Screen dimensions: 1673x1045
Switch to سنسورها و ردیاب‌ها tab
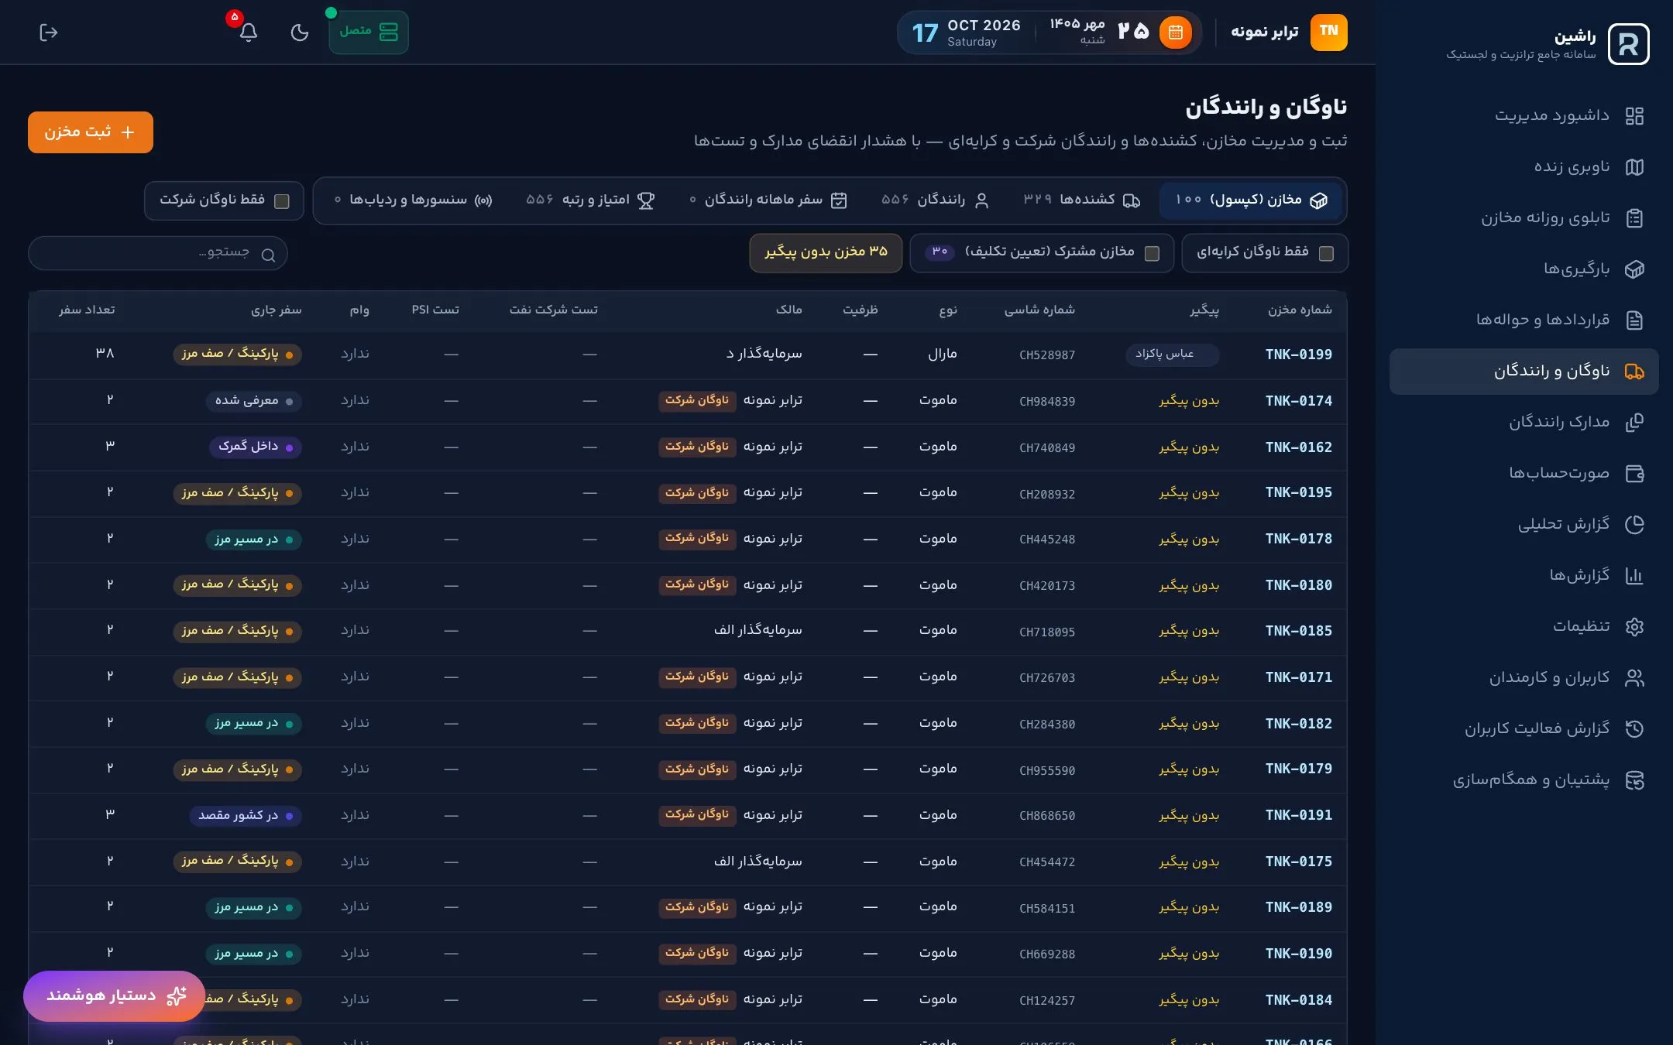[x=413, y=200]
